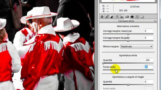Click the '1/125 sec' shutter speed text
Image resolution: width=161 pixels, height=90 pixels.
coord(135,7)
